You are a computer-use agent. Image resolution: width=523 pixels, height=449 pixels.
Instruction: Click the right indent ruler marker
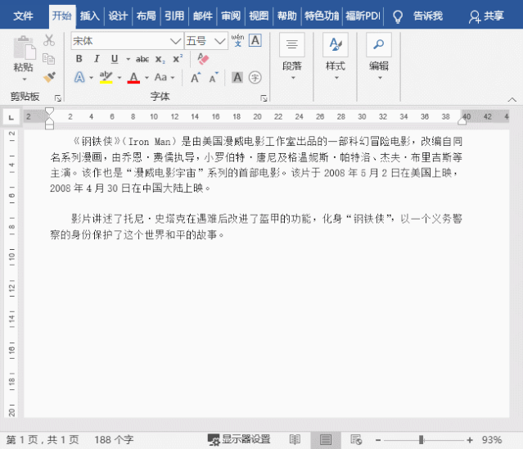click(x=462, y=120)
